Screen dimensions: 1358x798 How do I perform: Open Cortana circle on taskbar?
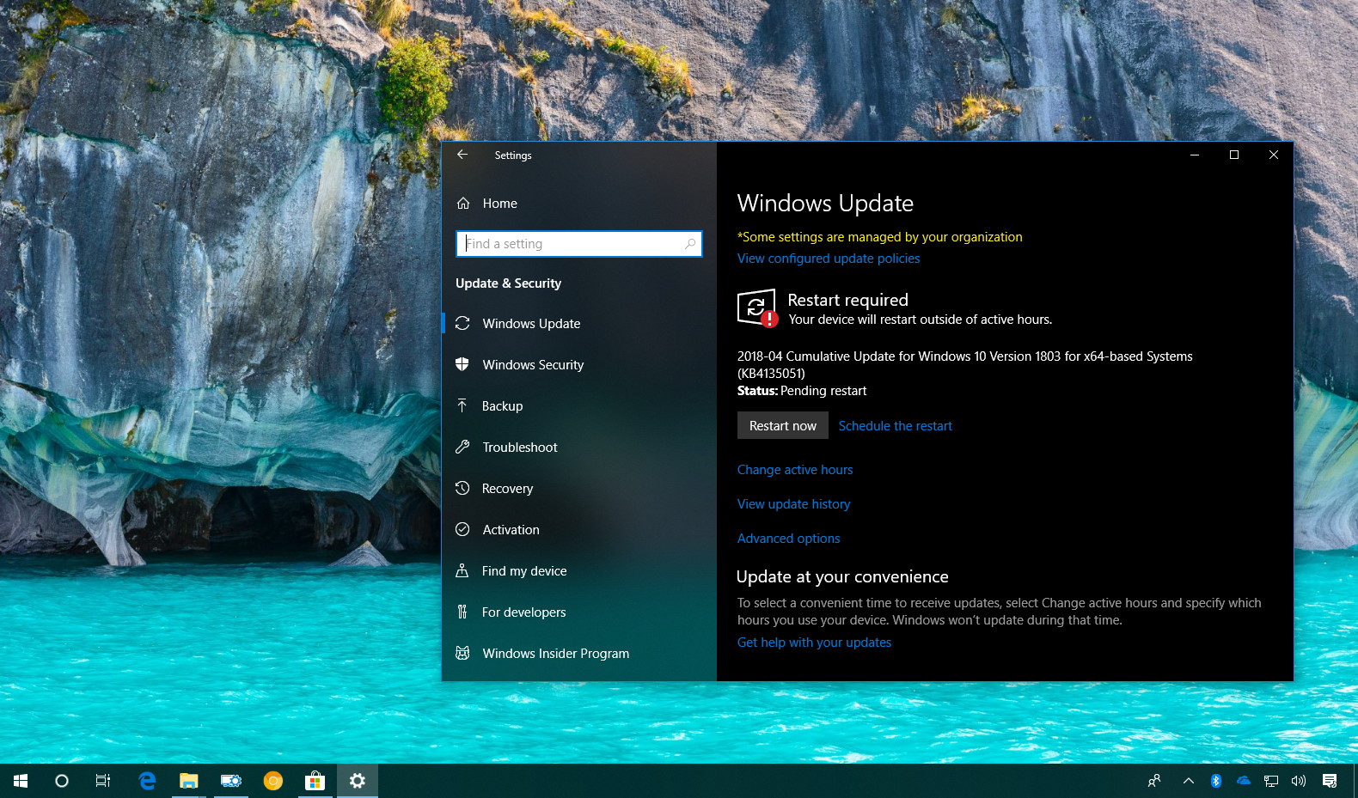click(62, 781)
